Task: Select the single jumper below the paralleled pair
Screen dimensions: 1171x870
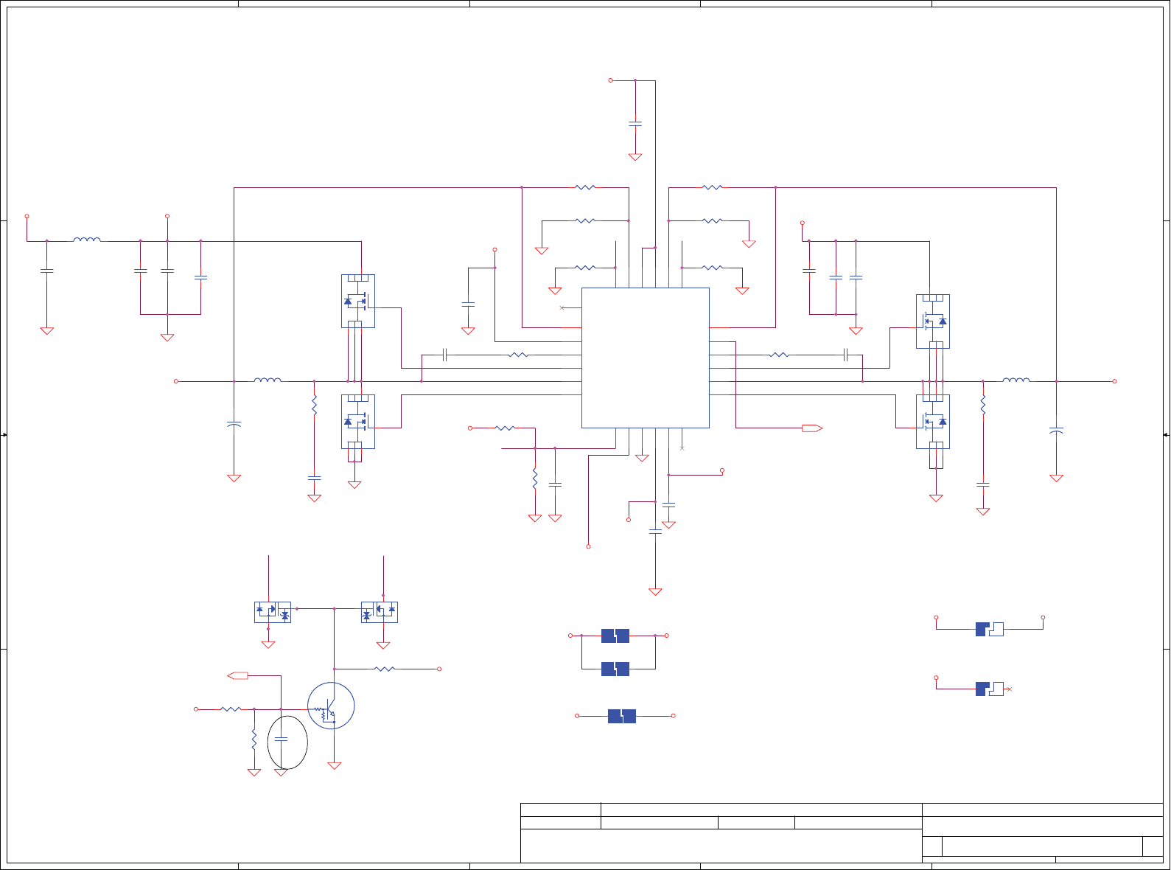Action: [x=622, y=716]
